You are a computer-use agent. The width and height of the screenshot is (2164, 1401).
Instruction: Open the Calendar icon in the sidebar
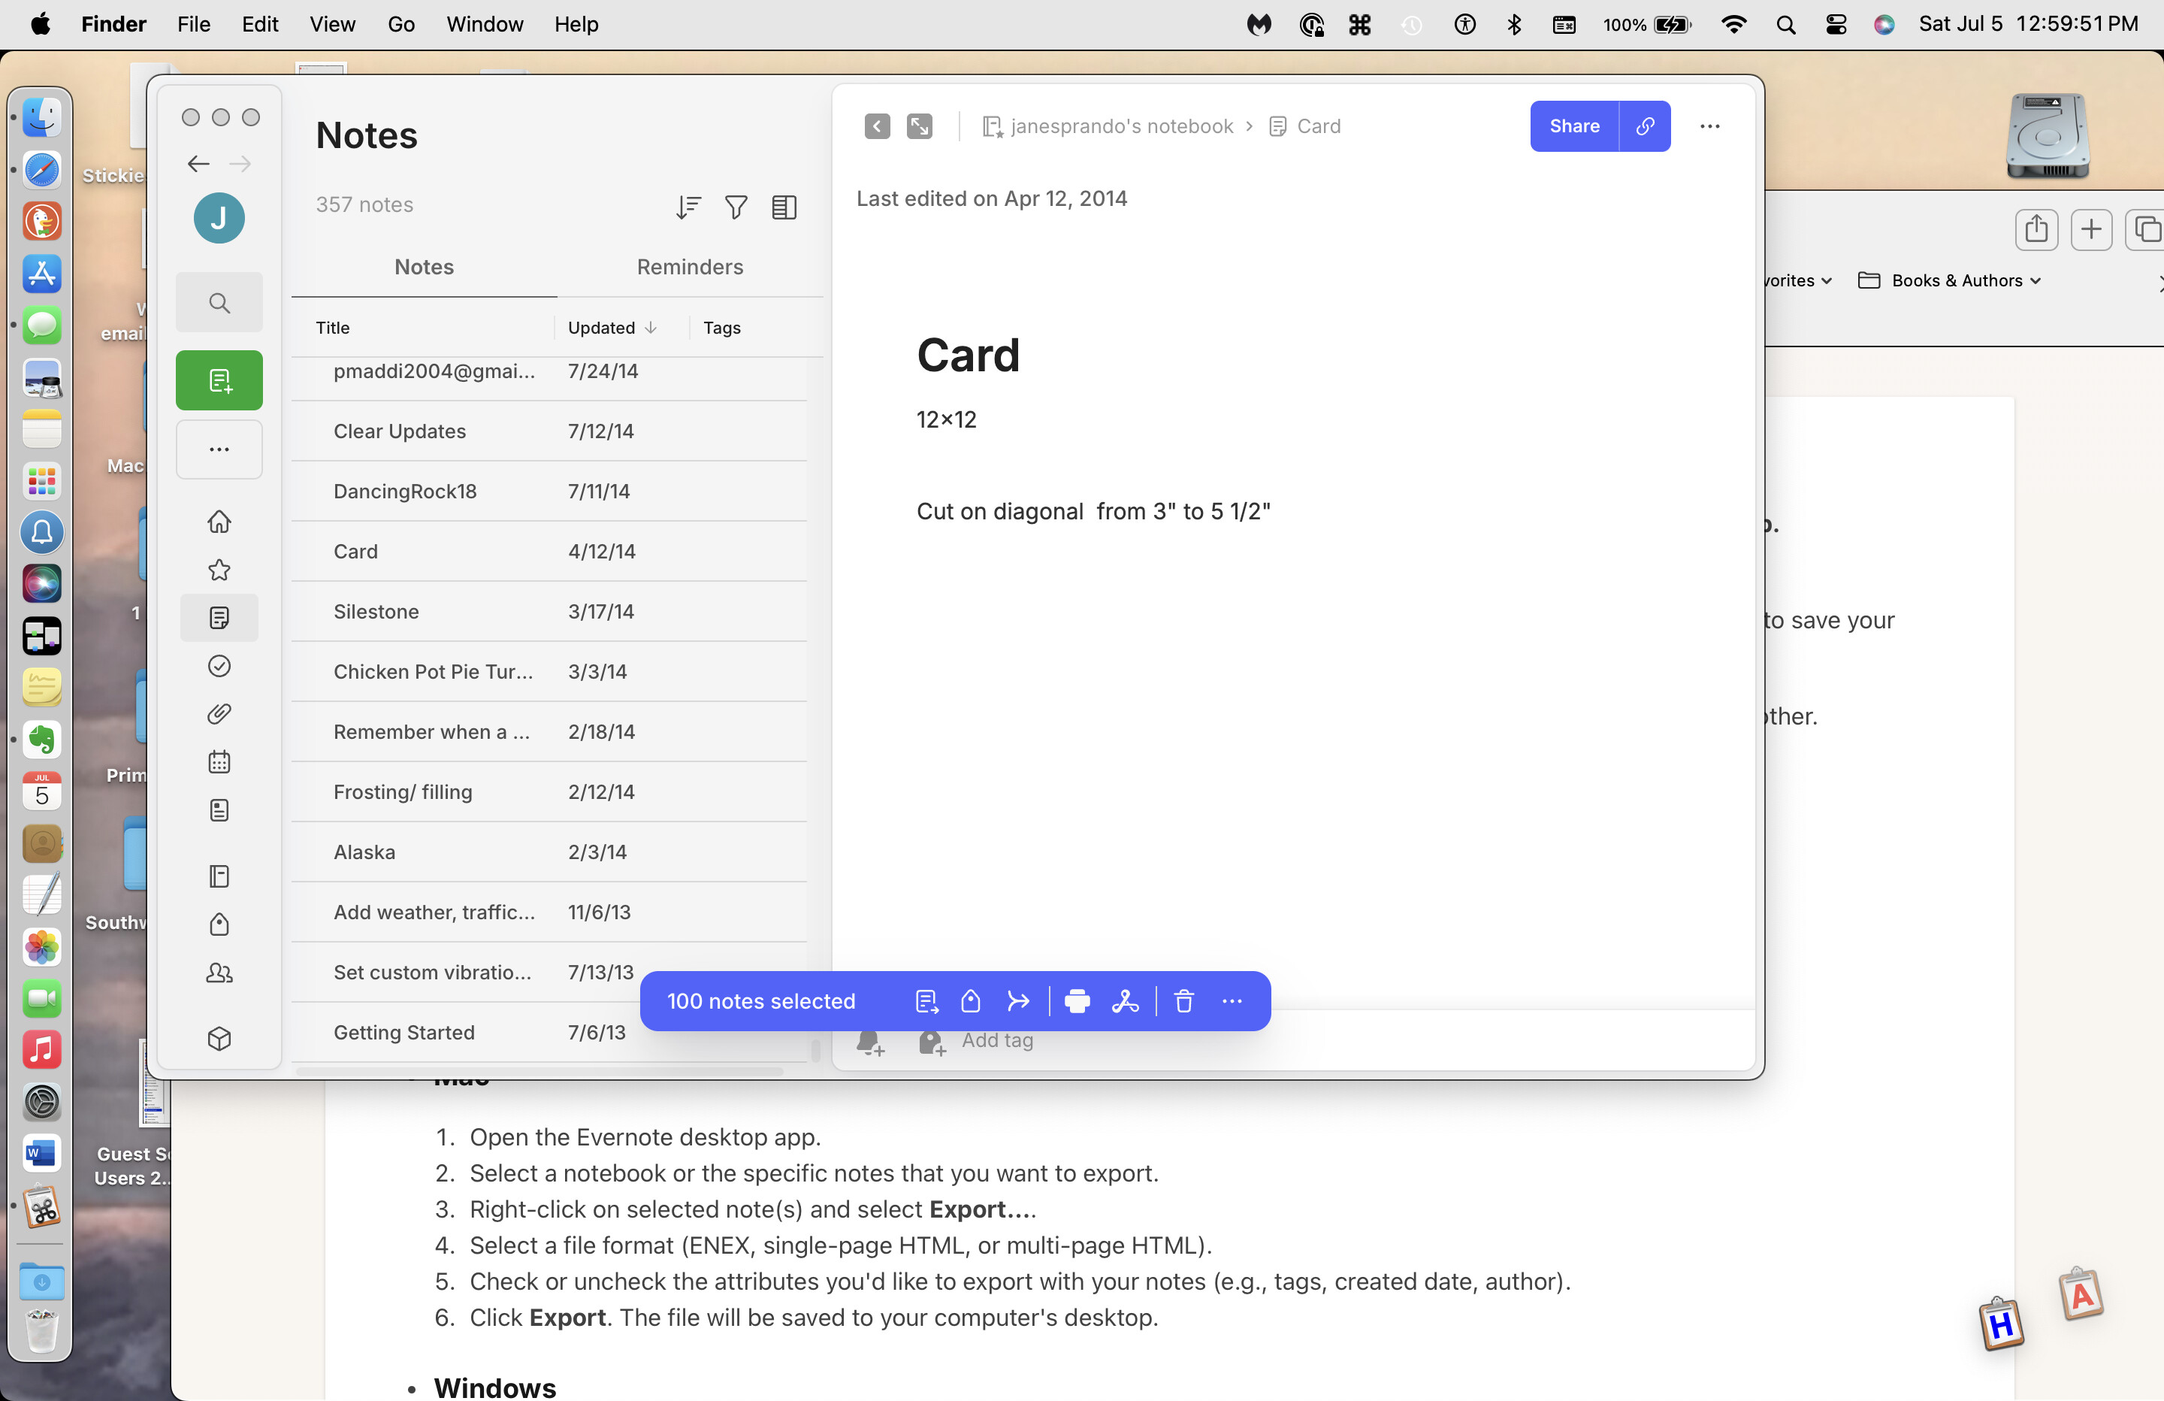point(219,762)
